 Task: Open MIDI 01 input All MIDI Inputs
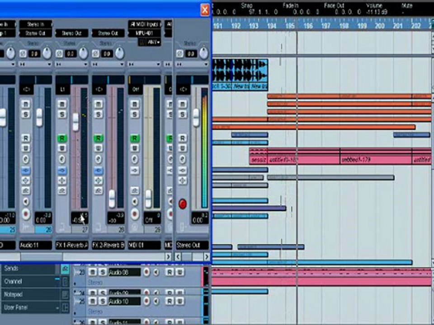click(144, 24)
